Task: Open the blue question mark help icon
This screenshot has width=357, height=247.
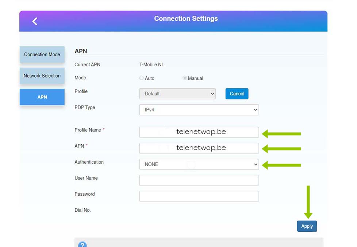Action: click(x=82, y=244)
